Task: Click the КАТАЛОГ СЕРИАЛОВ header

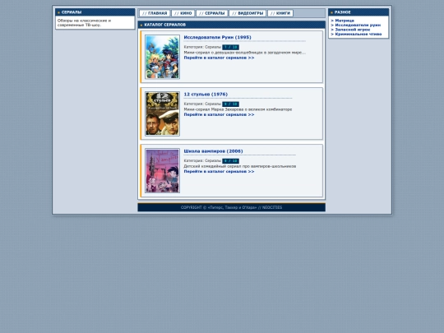Action: [231, 25]
